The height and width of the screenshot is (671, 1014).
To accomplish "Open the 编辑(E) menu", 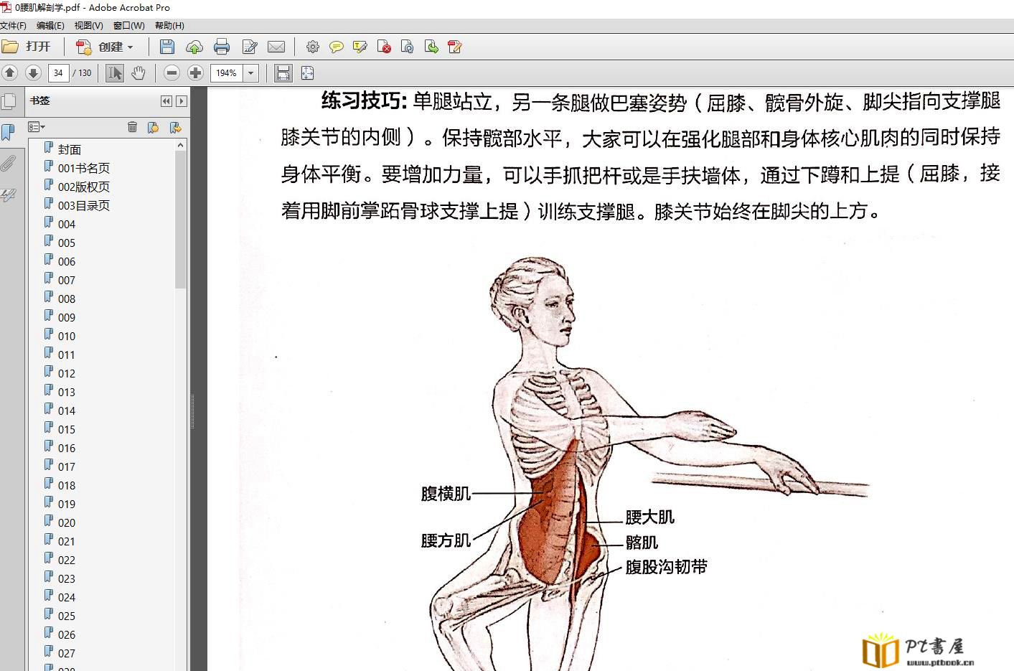I will [x=50, y=25].
